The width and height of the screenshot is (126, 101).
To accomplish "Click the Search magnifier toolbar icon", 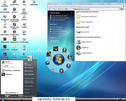I will point(61,9).
